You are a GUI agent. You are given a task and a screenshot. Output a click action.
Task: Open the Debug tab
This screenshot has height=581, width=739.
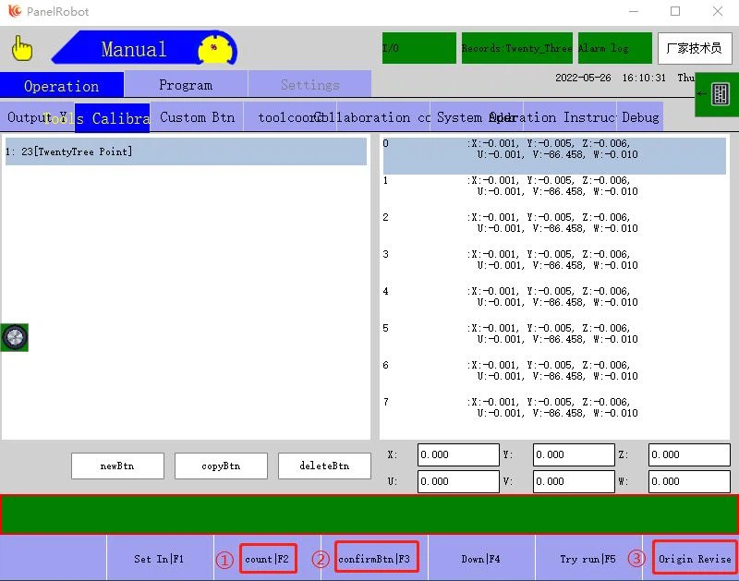(640, 117)
